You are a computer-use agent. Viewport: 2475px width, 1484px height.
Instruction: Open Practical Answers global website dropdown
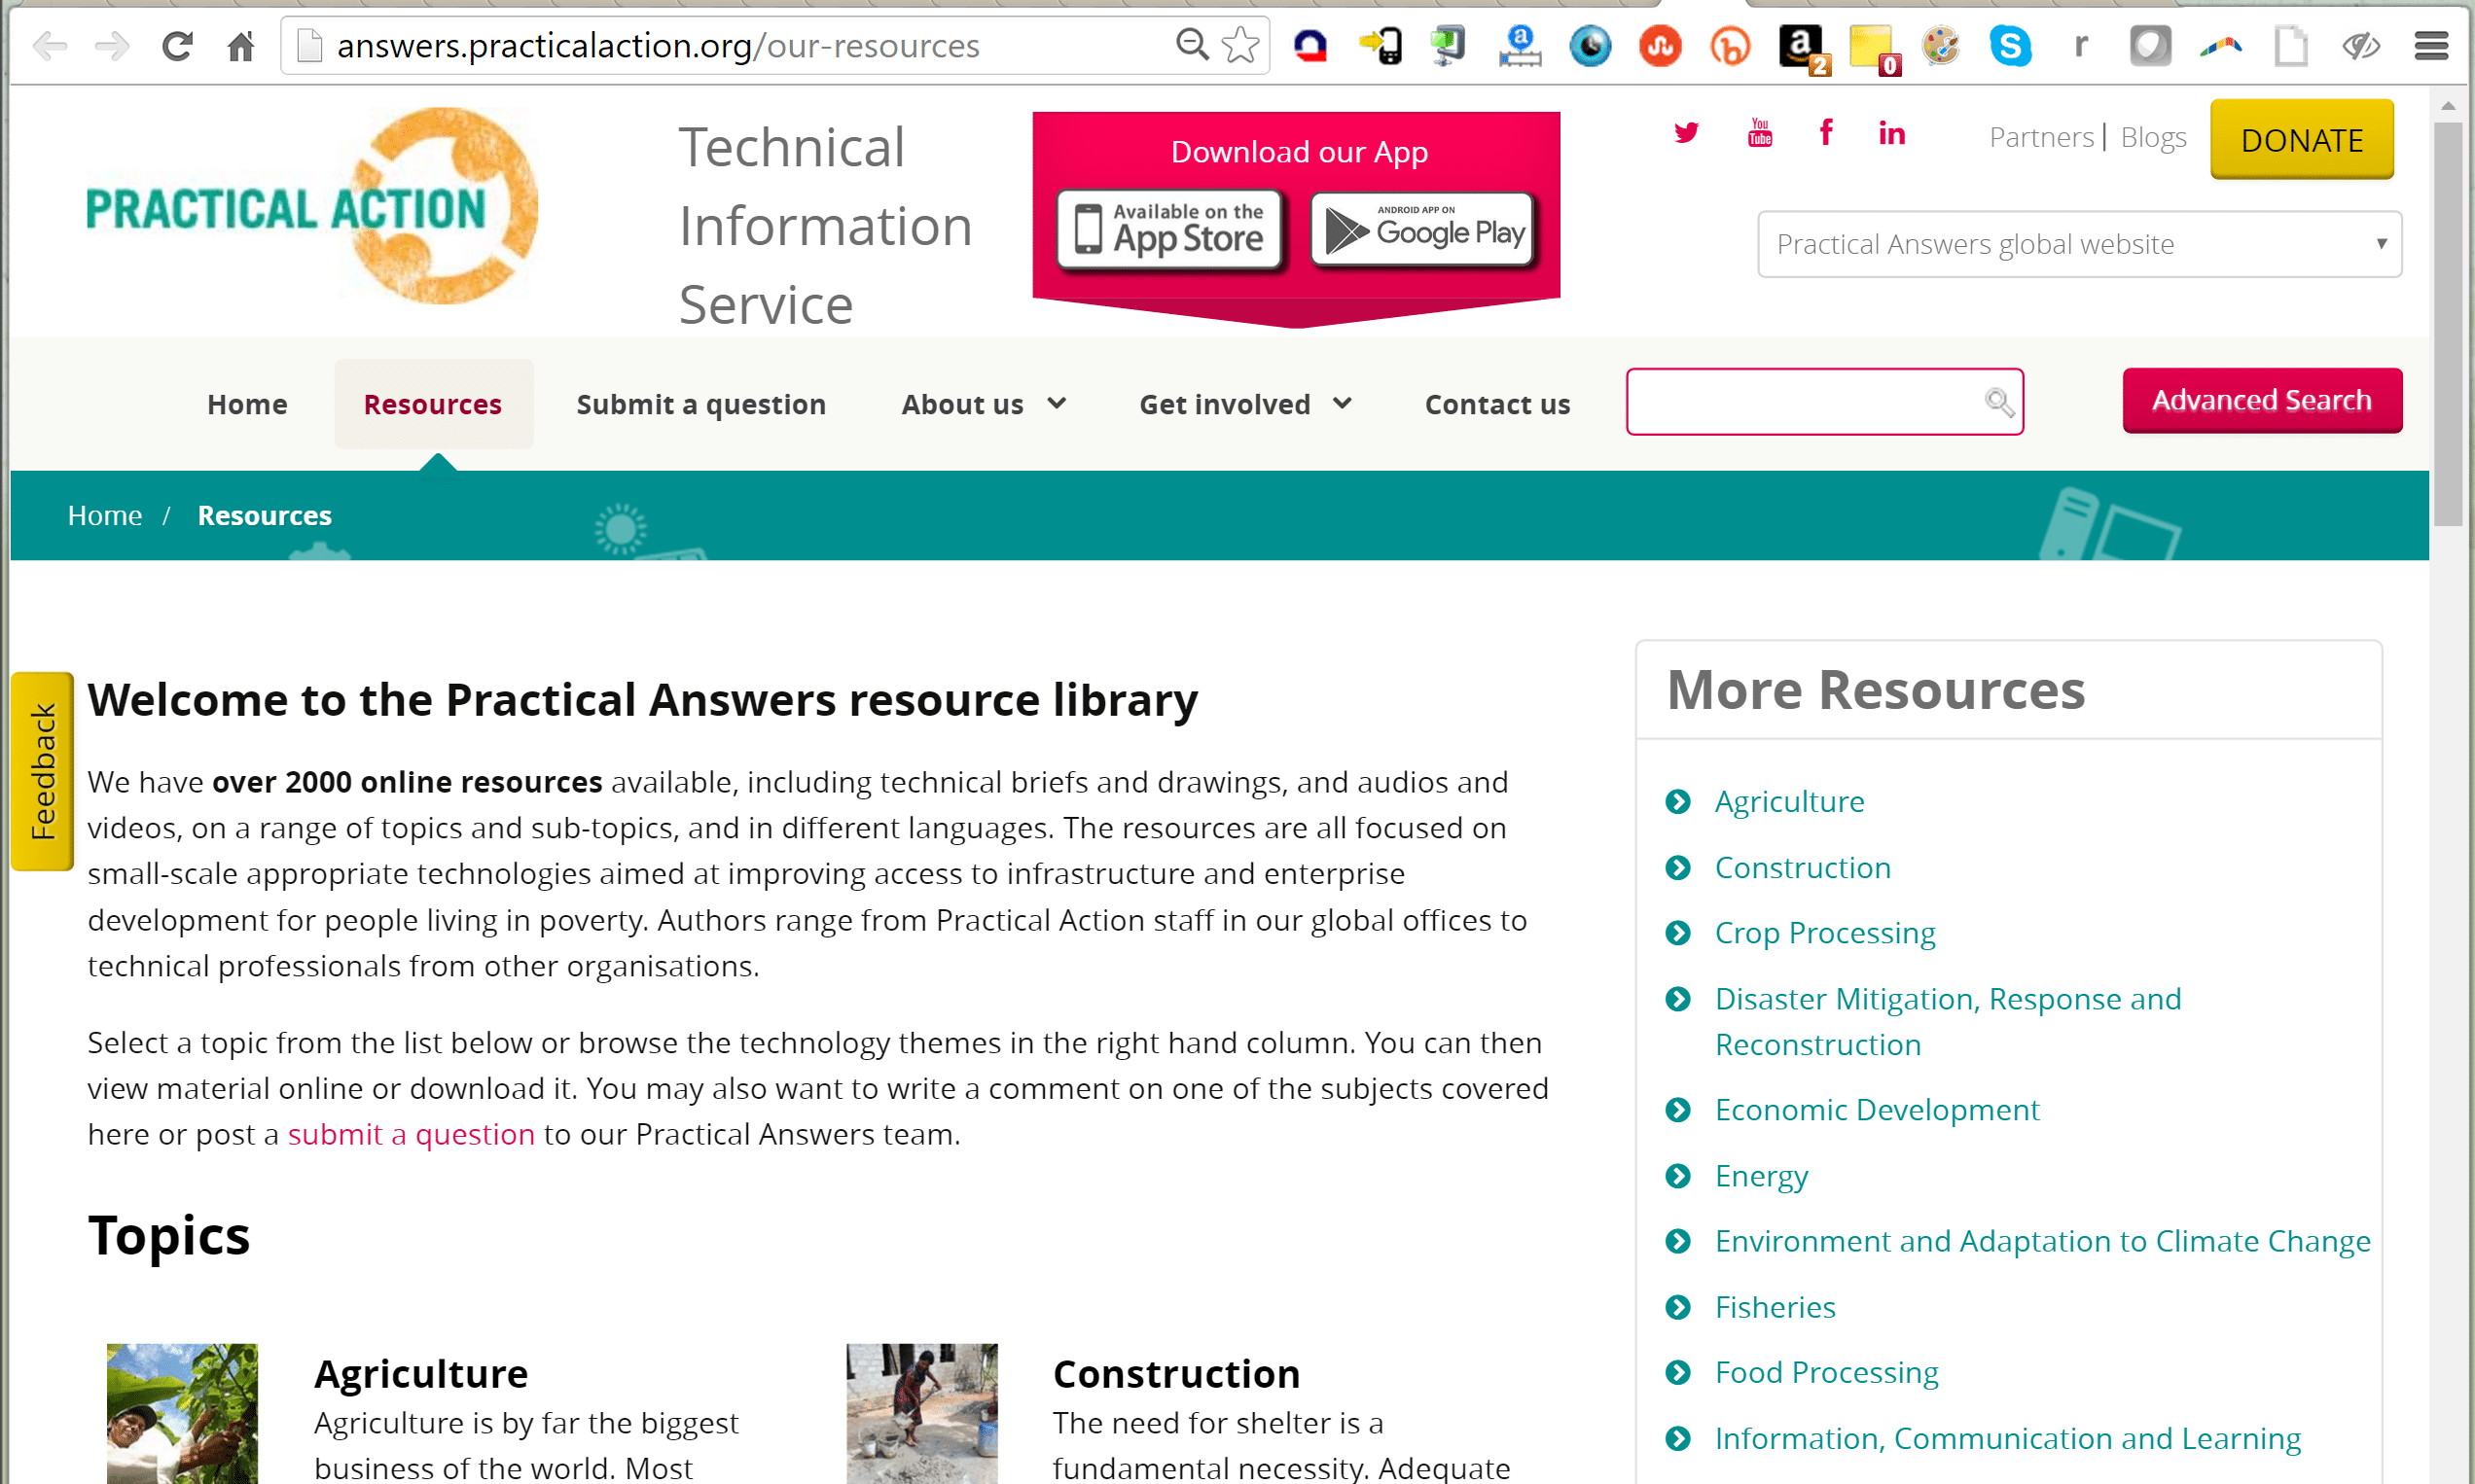click(x=2079, y=244)
